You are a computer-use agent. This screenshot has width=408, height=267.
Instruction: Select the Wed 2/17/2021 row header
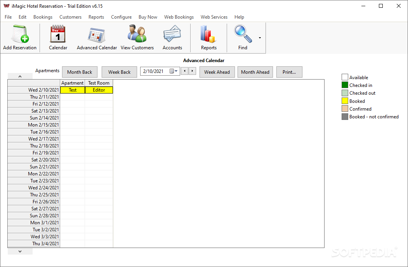coord(34,139)
